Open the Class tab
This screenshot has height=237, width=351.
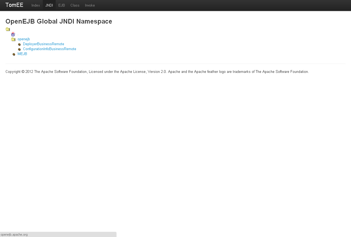[75, 5]
